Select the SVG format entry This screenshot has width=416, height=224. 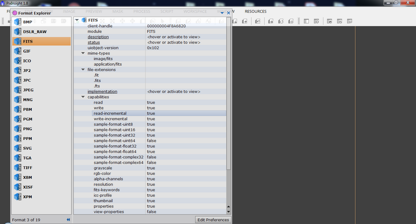[x=42, y=148]
